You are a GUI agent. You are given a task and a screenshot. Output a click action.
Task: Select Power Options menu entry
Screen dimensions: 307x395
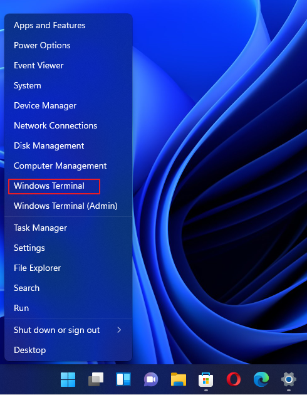[68, 45]
